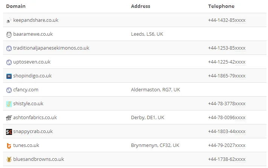The width and height of the screenshot is (268, 168).
Task: Click the shopindigo.co.uk blue H favicon
Action: 9,76
